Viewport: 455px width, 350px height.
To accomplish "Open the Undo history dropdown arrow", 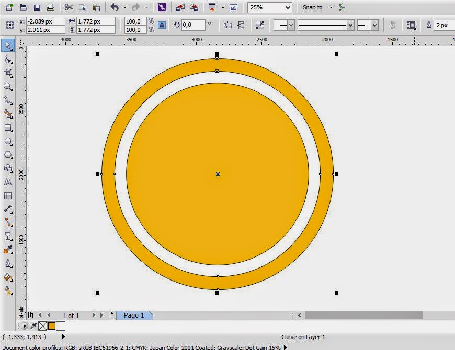I will (125, 7).
